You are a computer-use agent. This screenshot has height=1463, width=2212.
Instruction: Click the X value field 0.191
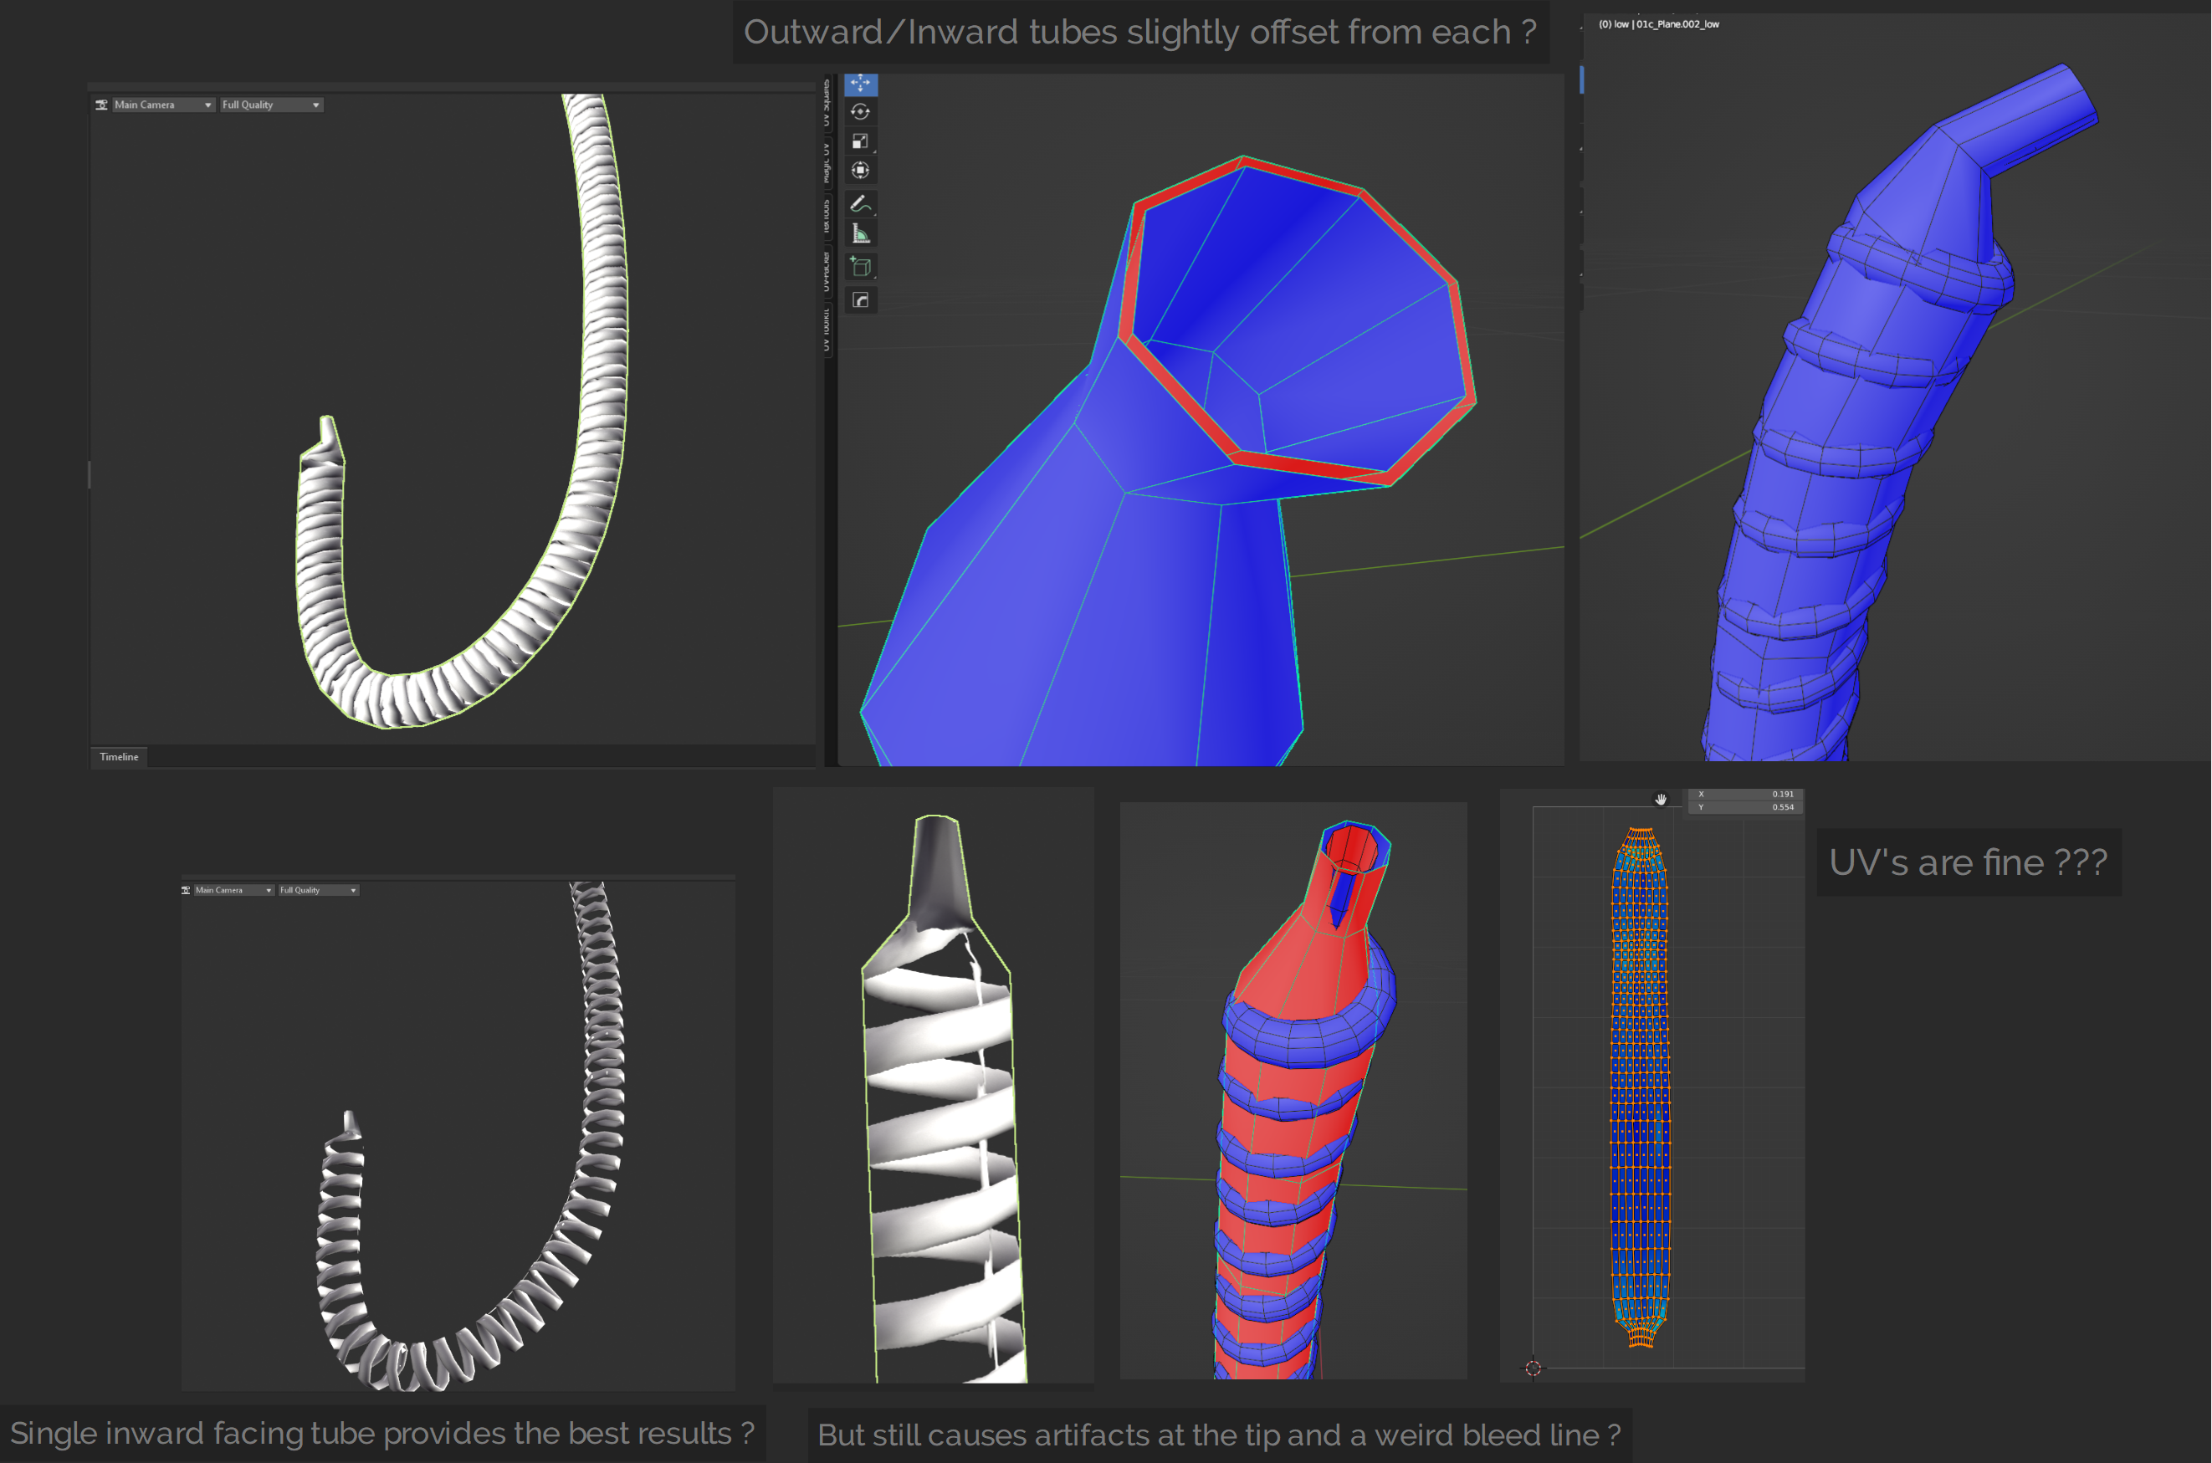[x=1745, y=794]
